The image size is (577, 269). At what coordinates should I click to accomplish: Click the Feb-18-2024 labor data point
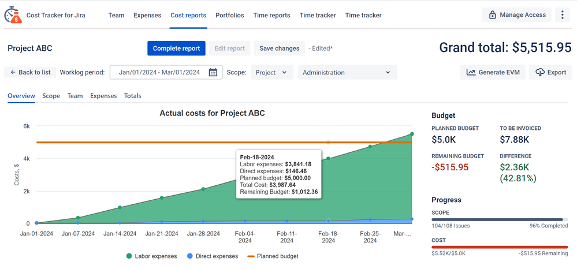328,159
